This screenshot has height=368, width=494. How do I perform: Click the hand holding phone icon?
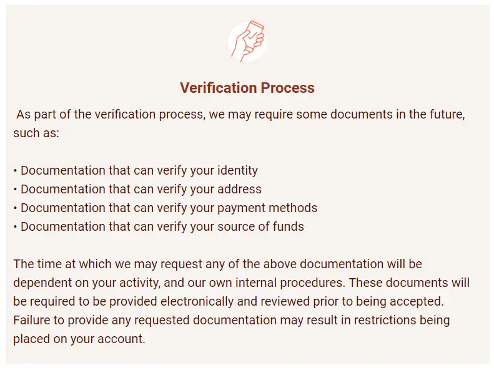[247, 41]
